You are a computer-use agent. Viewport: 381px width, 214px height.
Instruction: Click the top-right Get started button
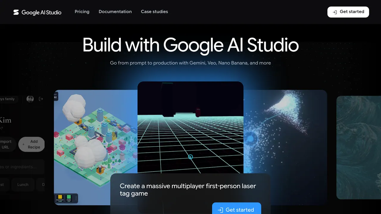[x=348, y=12]
